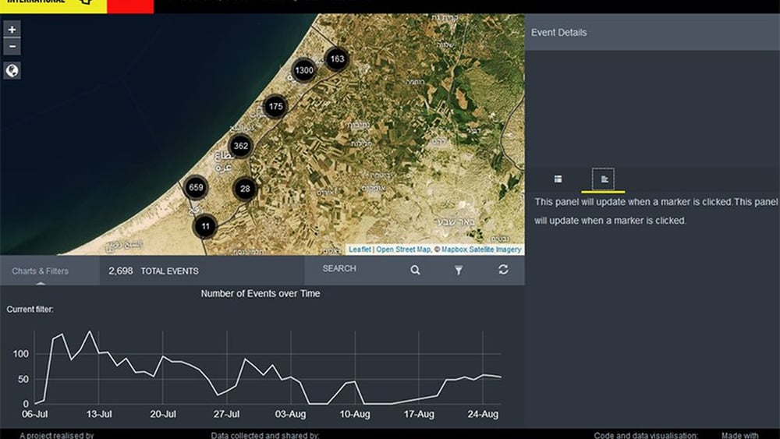Click the search magnifier icon
780x439 pixels.
[x=415, y=270]
